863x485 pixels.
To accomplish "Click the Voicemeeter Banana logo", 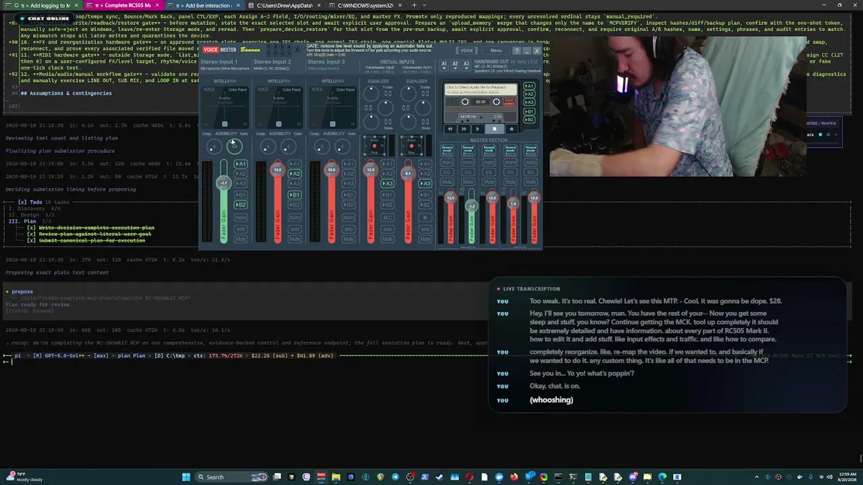I will pyautogui.click(x=250, y=50).
